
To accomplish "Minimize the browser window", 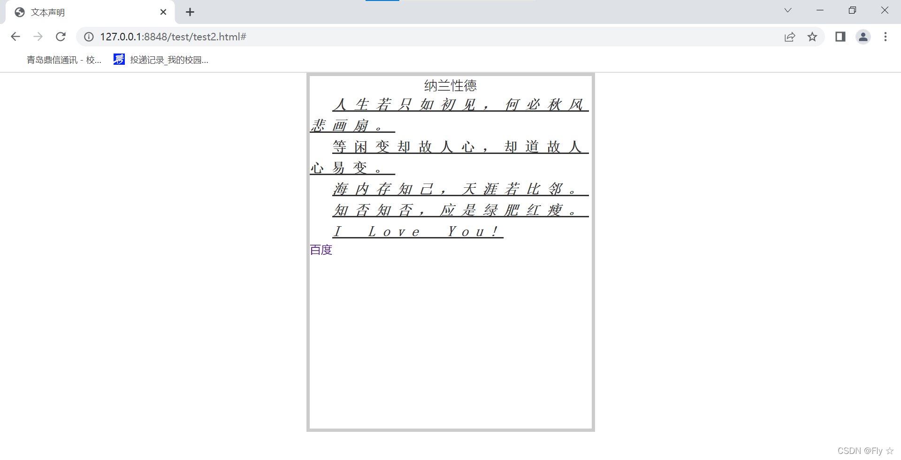I will pos(820,10).
